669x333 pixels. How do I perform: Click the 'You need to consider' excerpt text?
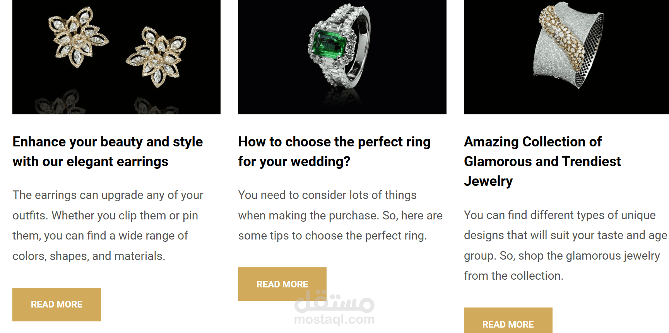pos(340,215)
